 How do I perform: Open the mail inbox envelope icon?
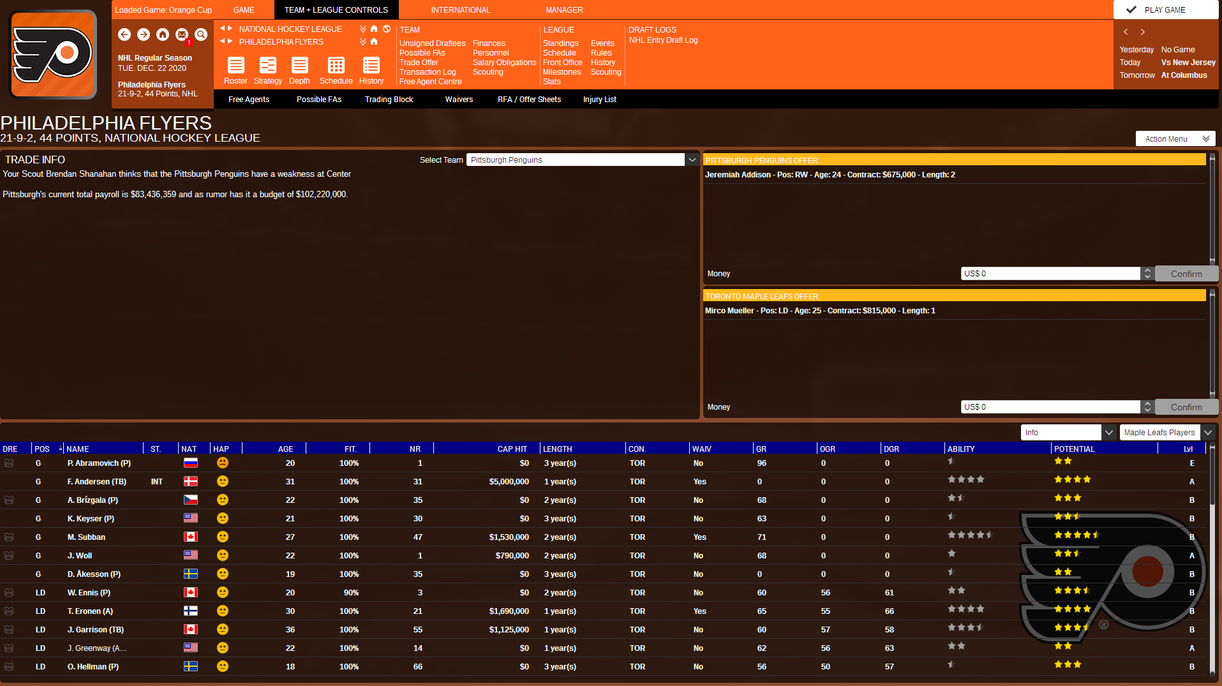coord(182,34)
